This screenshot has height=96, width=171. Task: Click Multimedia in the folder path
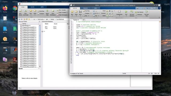[41, 19]
